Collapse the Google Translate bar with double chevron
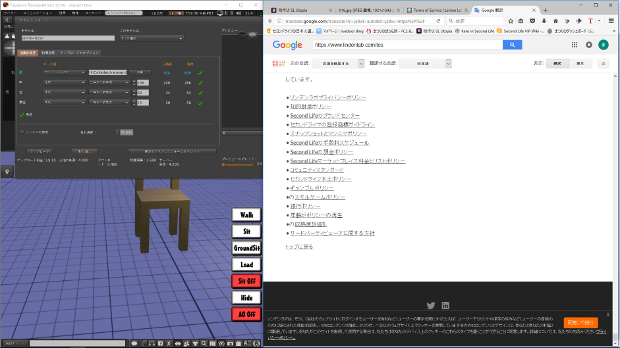The image size is (620, 348). coord(603,64)
